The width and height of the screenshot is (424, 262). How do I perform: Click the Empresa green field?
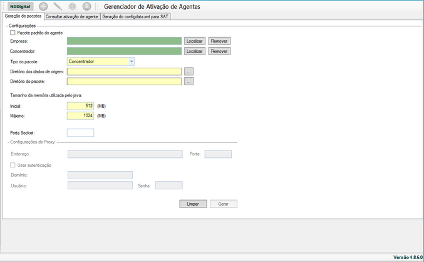point(125,41)
